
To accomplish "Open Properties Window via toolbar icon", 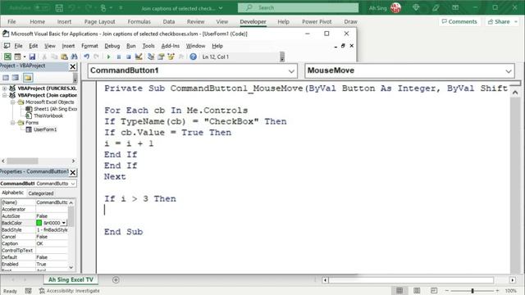I will 161,57.
